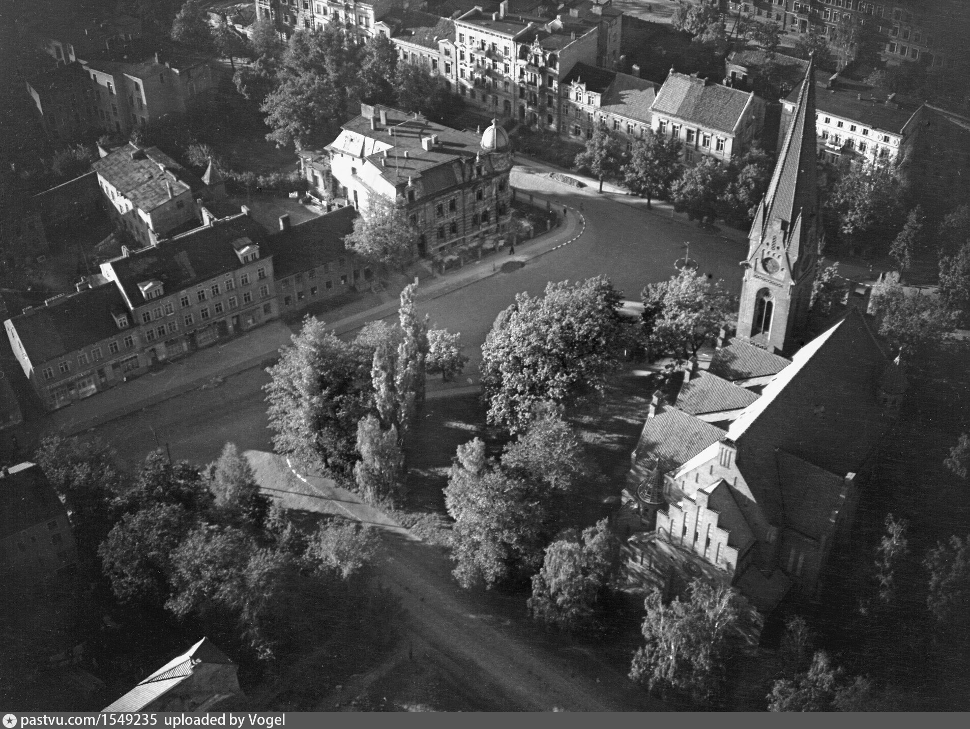Click the PastVu star logo icon
The width and height of the screenshot is (970, 729).
(x=9, y=721)
